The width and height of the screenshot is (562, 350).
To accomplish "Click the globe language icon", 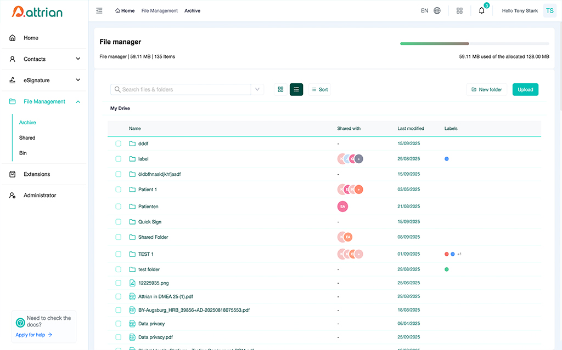I will pyautogui.click(x=437, y=10).
